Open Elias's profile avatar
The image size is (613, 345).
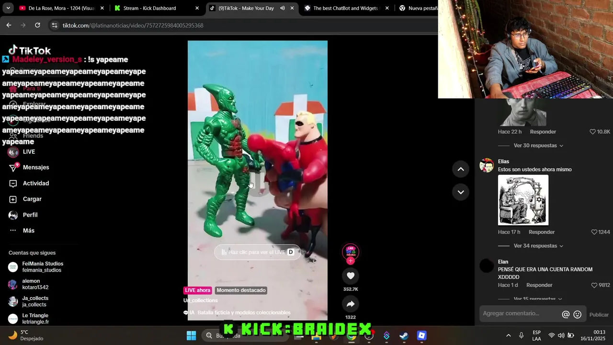click(487, 165)
